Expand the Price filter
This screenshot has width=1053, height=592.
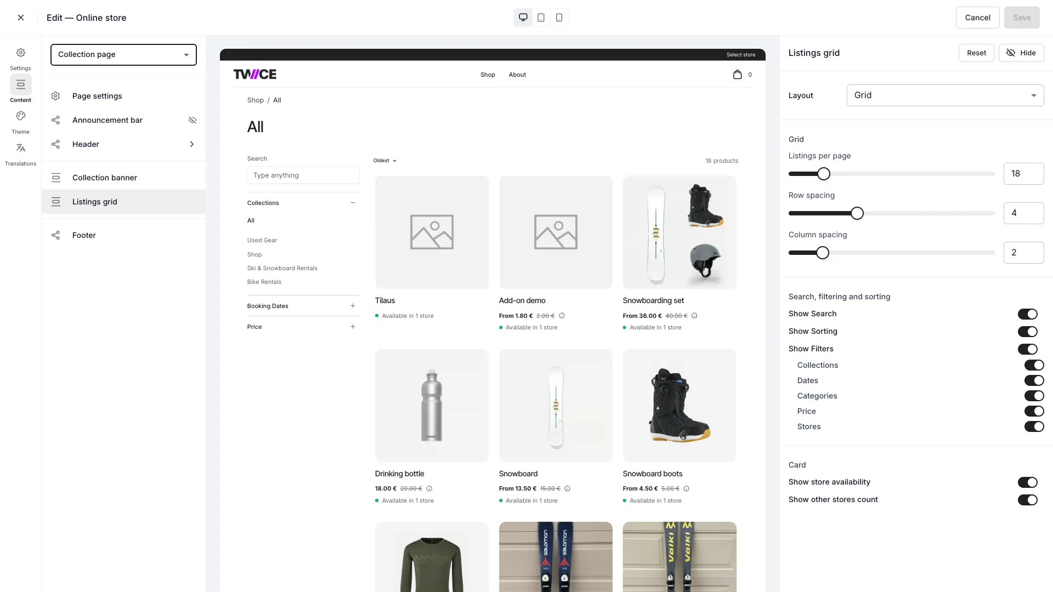(353, 327)
